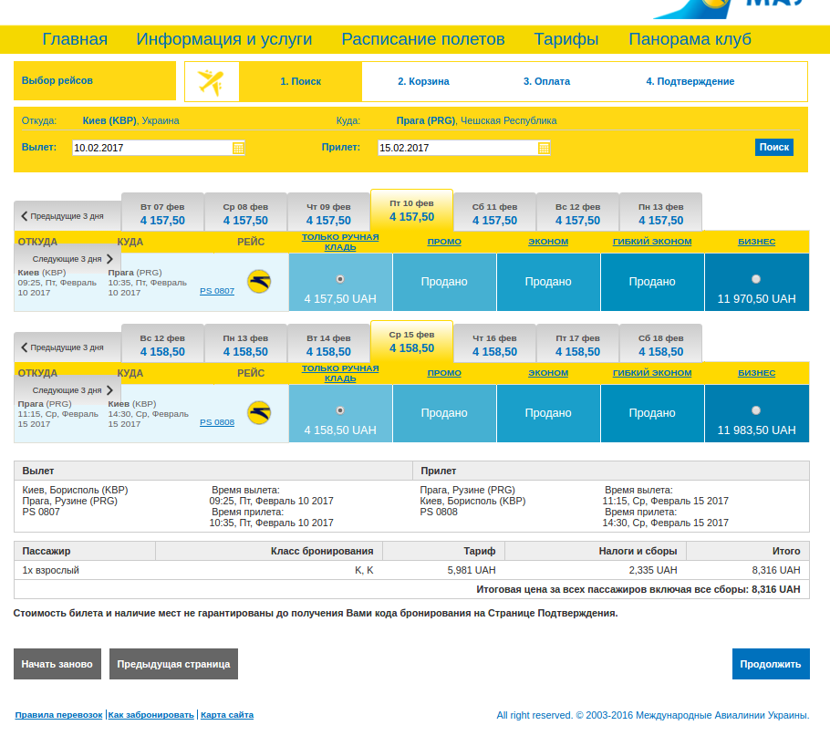Click ТОЛЬКО РУЧНАЯ КЛАДЬ header in return table
Viewport: 830px width, 746px height.
(340, 373)
